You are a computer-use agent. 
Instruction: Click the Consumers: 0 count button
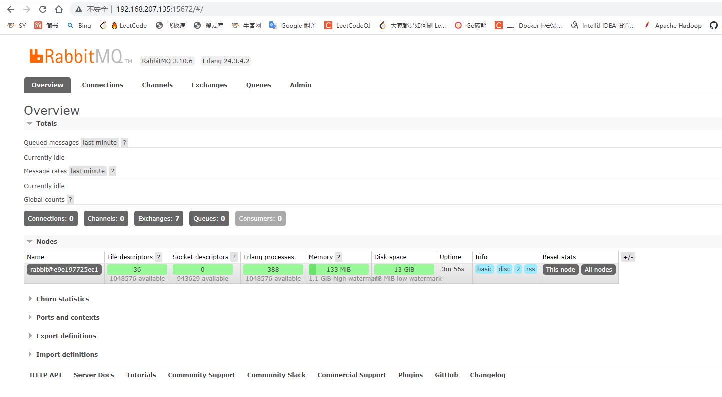260,218
